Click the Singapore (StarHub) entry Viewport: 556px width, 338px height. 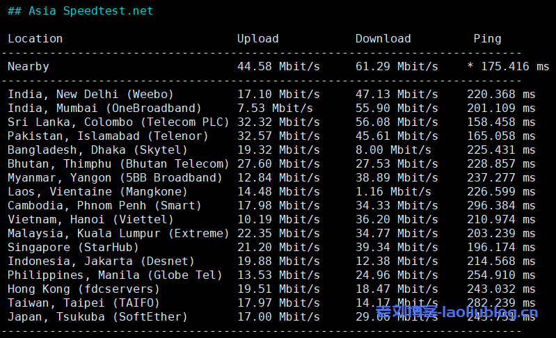(x=73, y=248)
